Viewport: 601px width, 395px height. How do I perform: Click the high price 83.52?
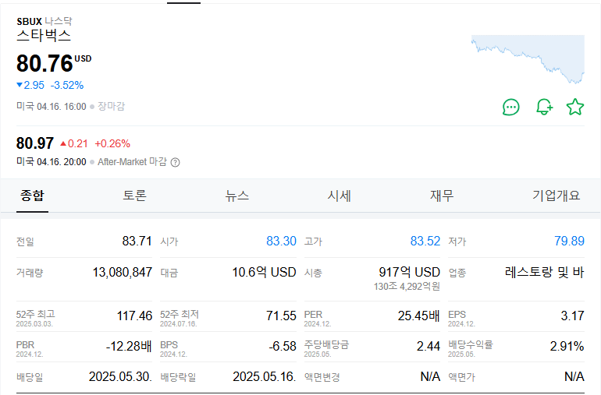pos(425,242)
